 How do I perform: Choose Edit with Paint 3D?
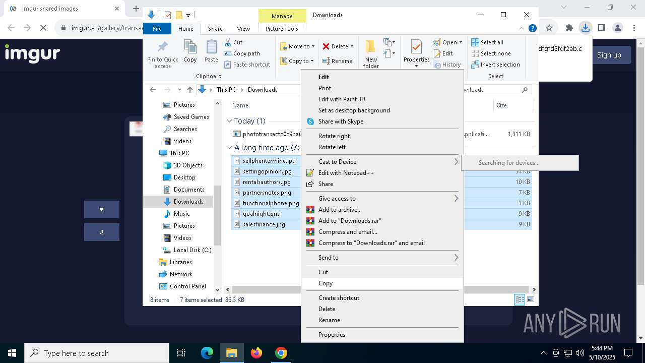click(x=382, y=99)
